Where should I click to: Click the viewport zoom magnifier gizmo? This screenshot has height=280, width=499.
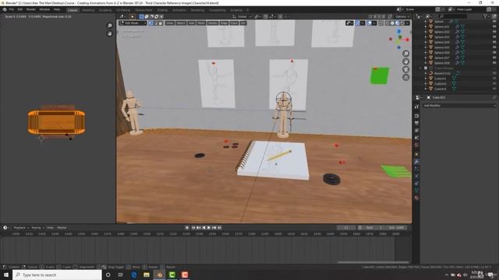(405, 54)
